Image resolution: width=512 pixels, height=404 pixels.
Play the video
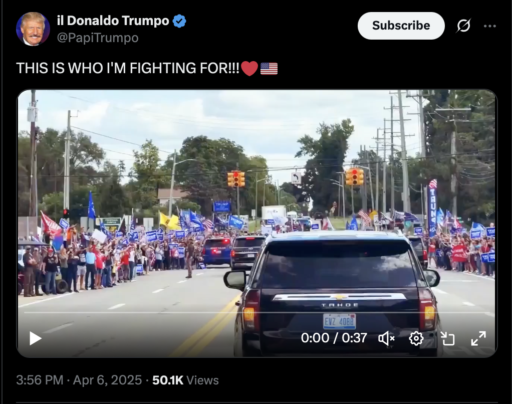(x=35, y=338)
